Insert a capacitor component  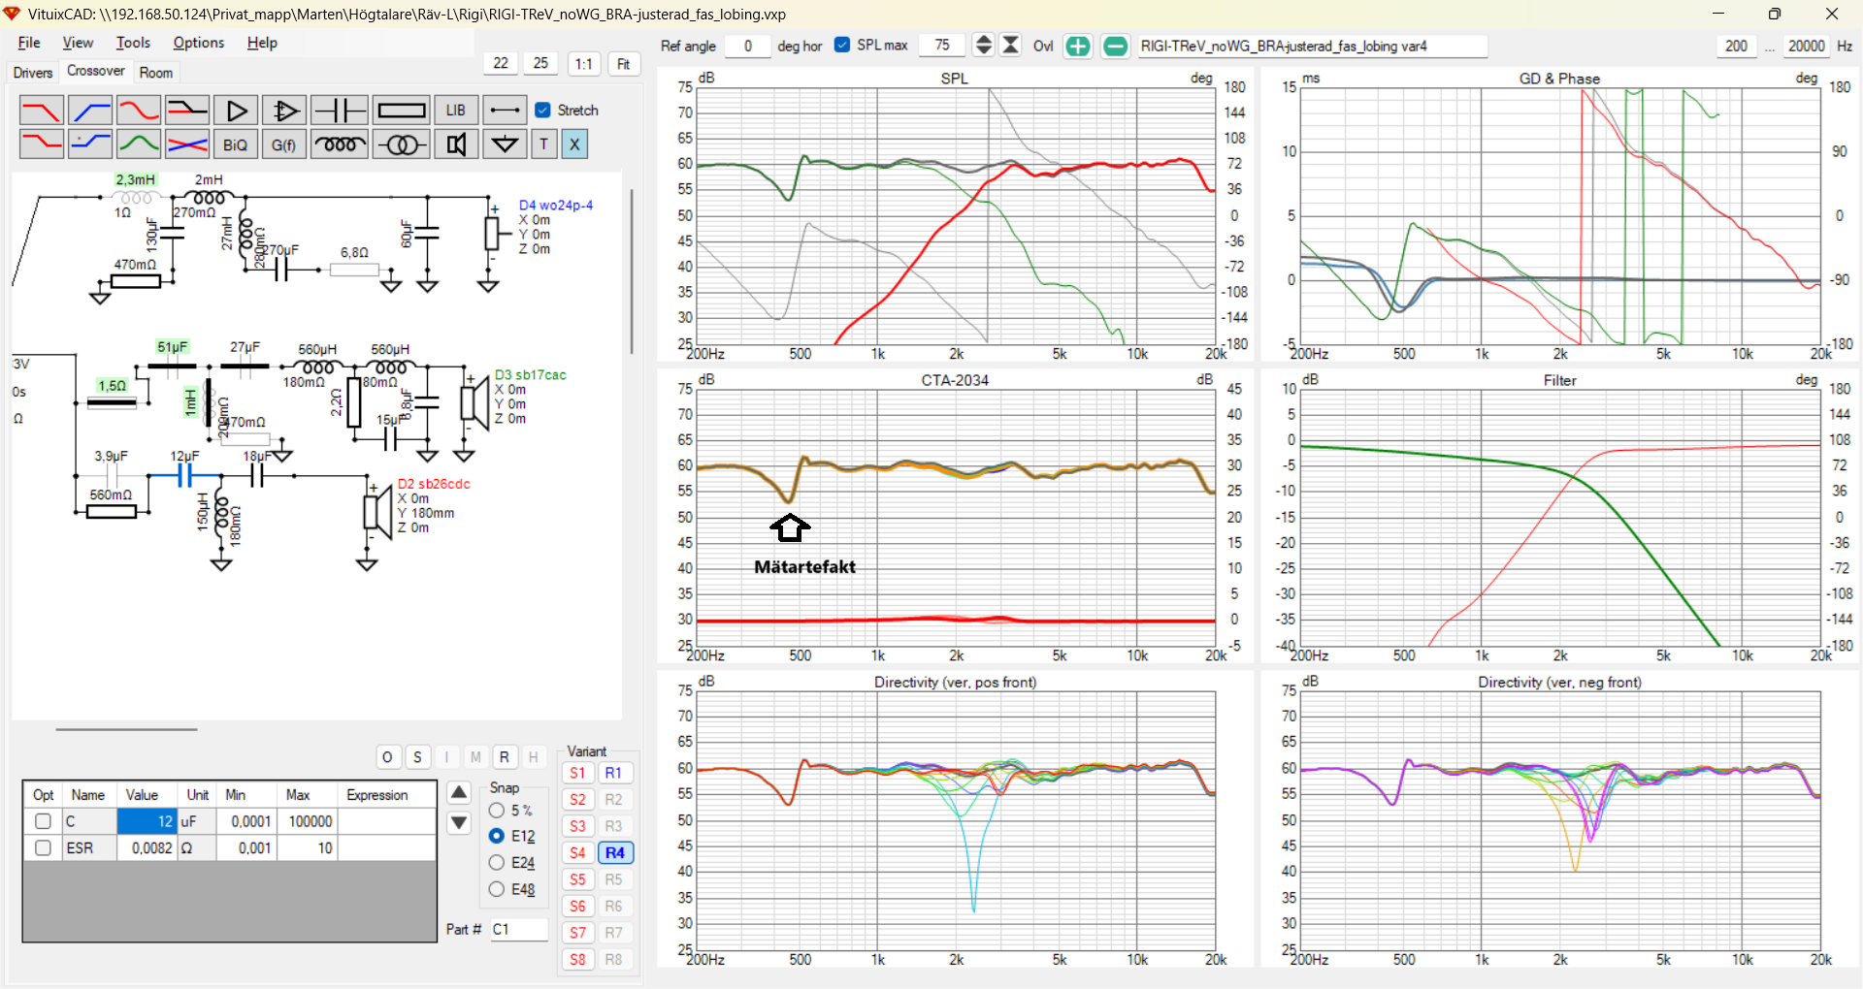tap(340, 111)
